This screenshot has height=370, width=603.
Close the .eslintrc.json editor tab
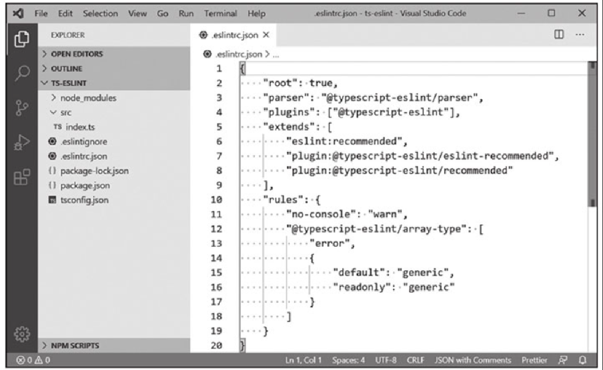click(266, 35)
